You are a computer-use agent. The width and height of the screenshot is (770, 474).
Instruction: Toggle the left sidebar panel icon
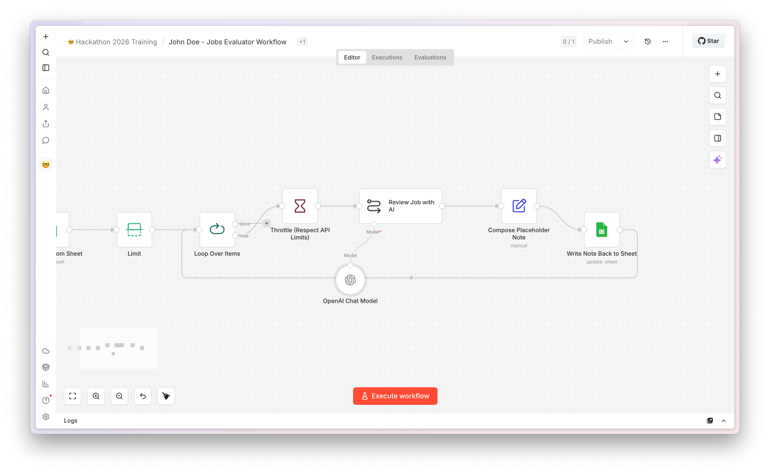46,68
